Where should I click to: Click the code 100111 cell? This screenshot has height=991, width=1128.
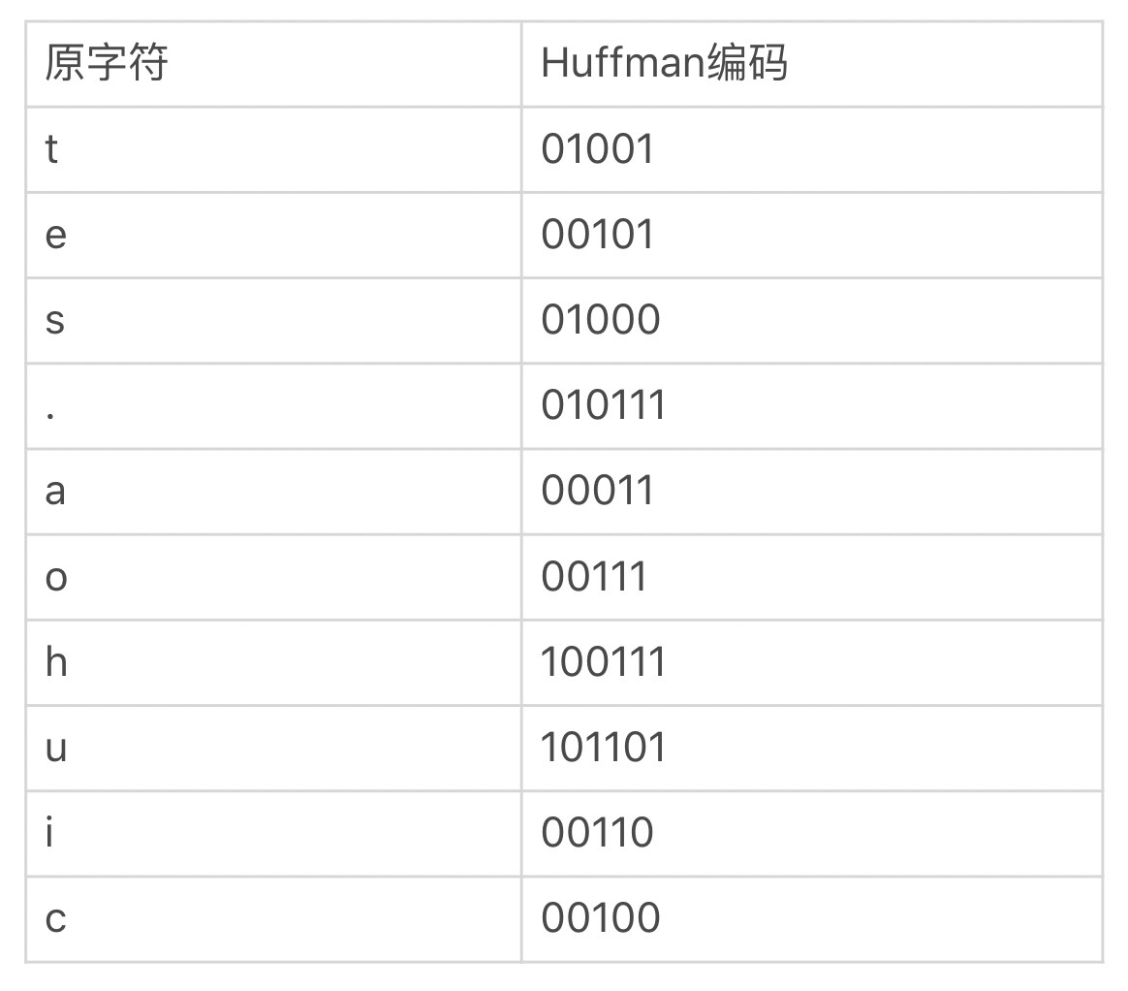604,662
